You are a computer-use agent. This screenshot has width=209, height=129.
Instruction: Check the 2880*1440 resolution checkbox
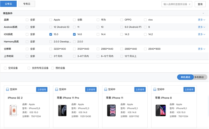[122, 49]
